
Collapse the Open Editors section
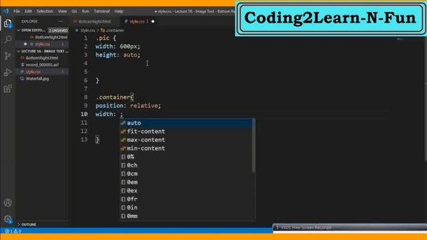pyautogui.click(x=31, y=30)
